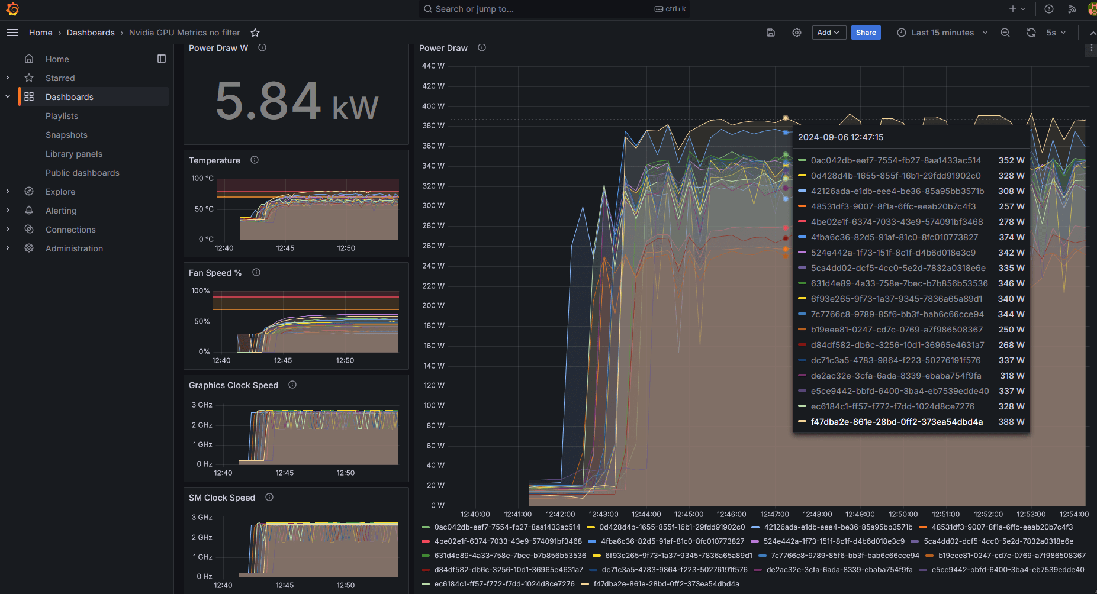Go to Home breadcrumb link
Image resolution: width=1097 pixels, height=594 pixels.
[x=40, y=33]
